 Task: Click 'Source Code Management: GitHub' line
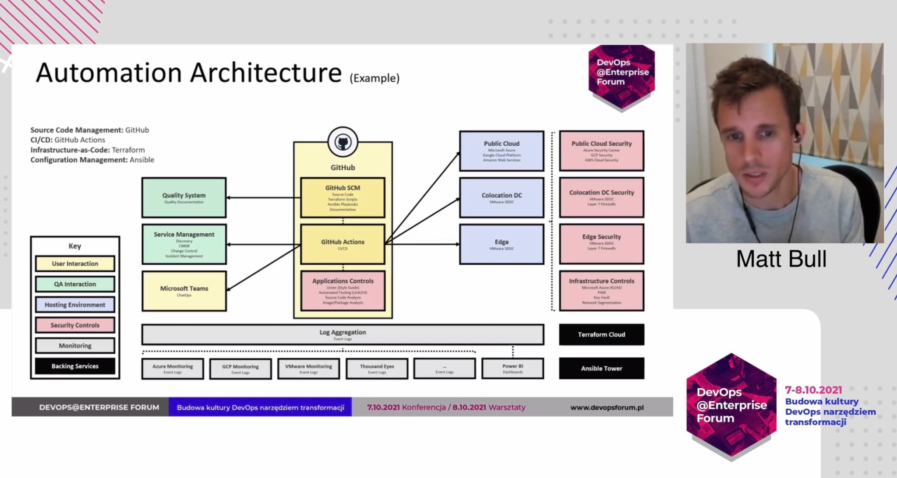click(x=90, y=130)
